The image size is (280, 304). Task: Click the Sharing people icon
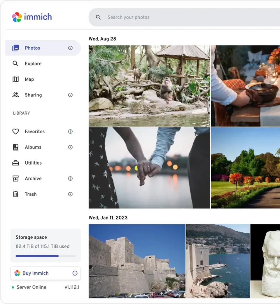(15, 95)
